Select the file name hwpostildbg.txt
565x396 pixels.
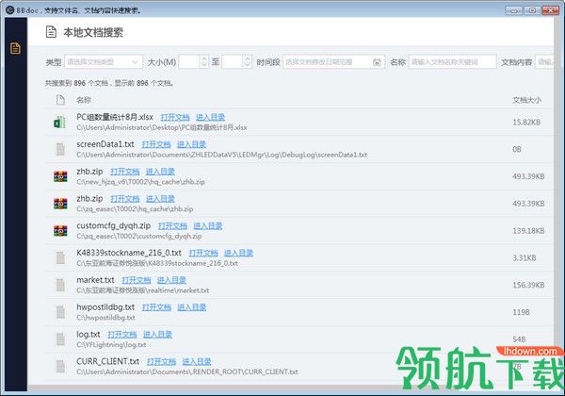click(x=105, y=307)
